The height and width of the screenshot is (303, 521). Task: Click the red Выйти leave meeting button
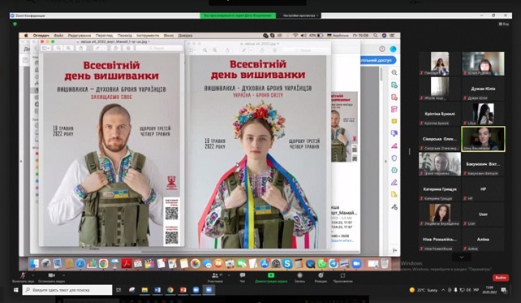point(501,277)
